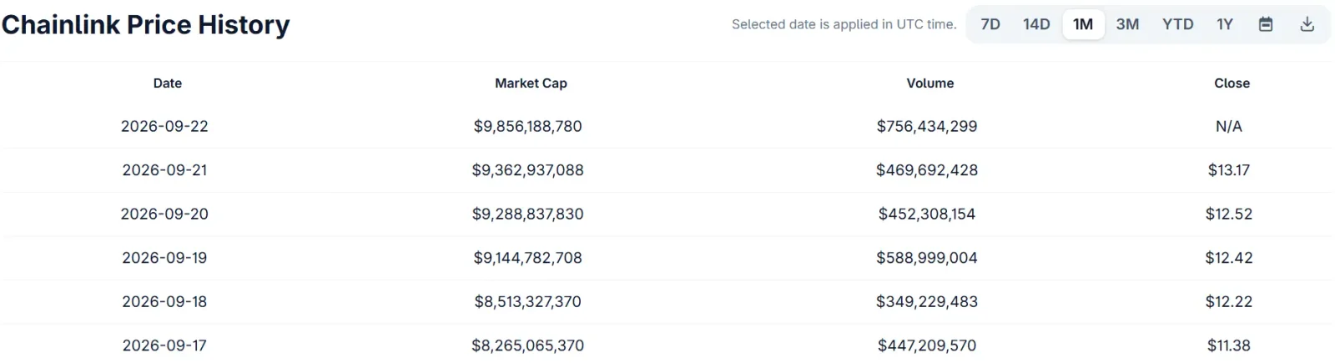The image size is (1335, 363).
Task: Click the N/A close value
Action: point(1229,126)
